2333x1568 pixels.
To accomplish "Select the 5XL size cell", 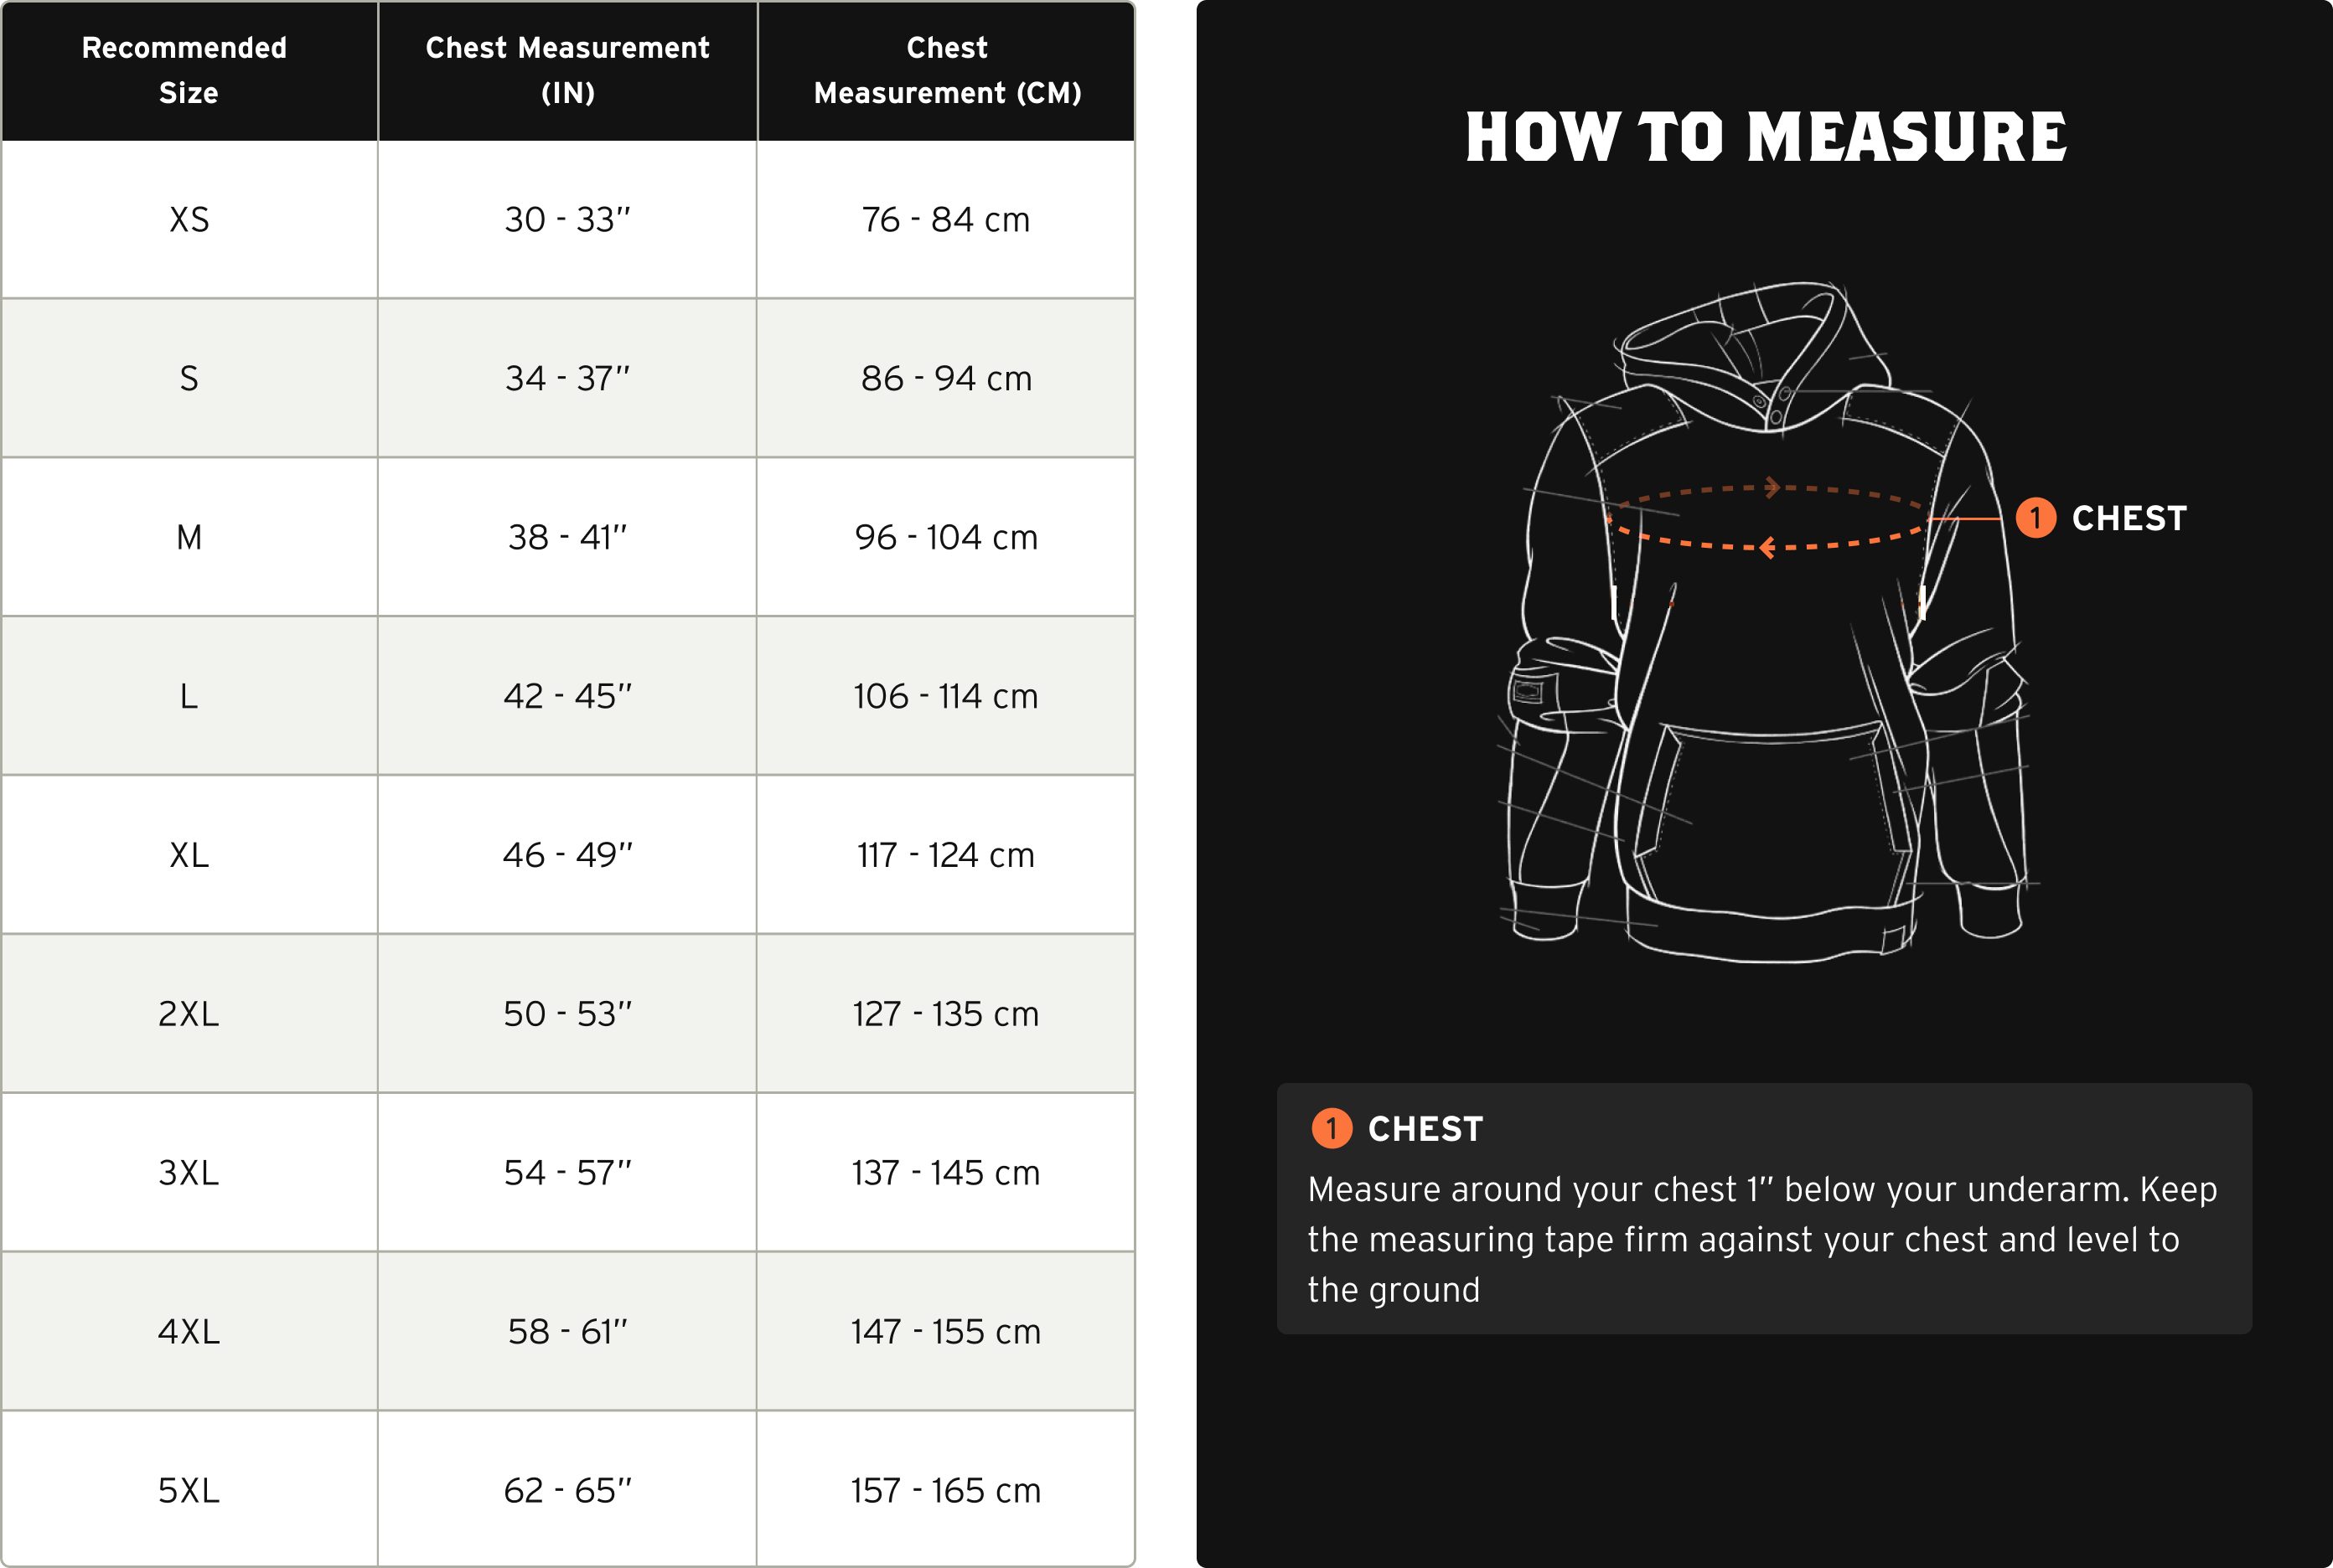I will (x=189, y=1491).
